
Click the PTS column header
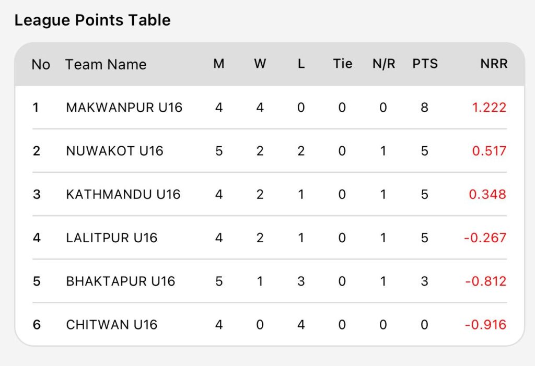(x=425, y=64)
